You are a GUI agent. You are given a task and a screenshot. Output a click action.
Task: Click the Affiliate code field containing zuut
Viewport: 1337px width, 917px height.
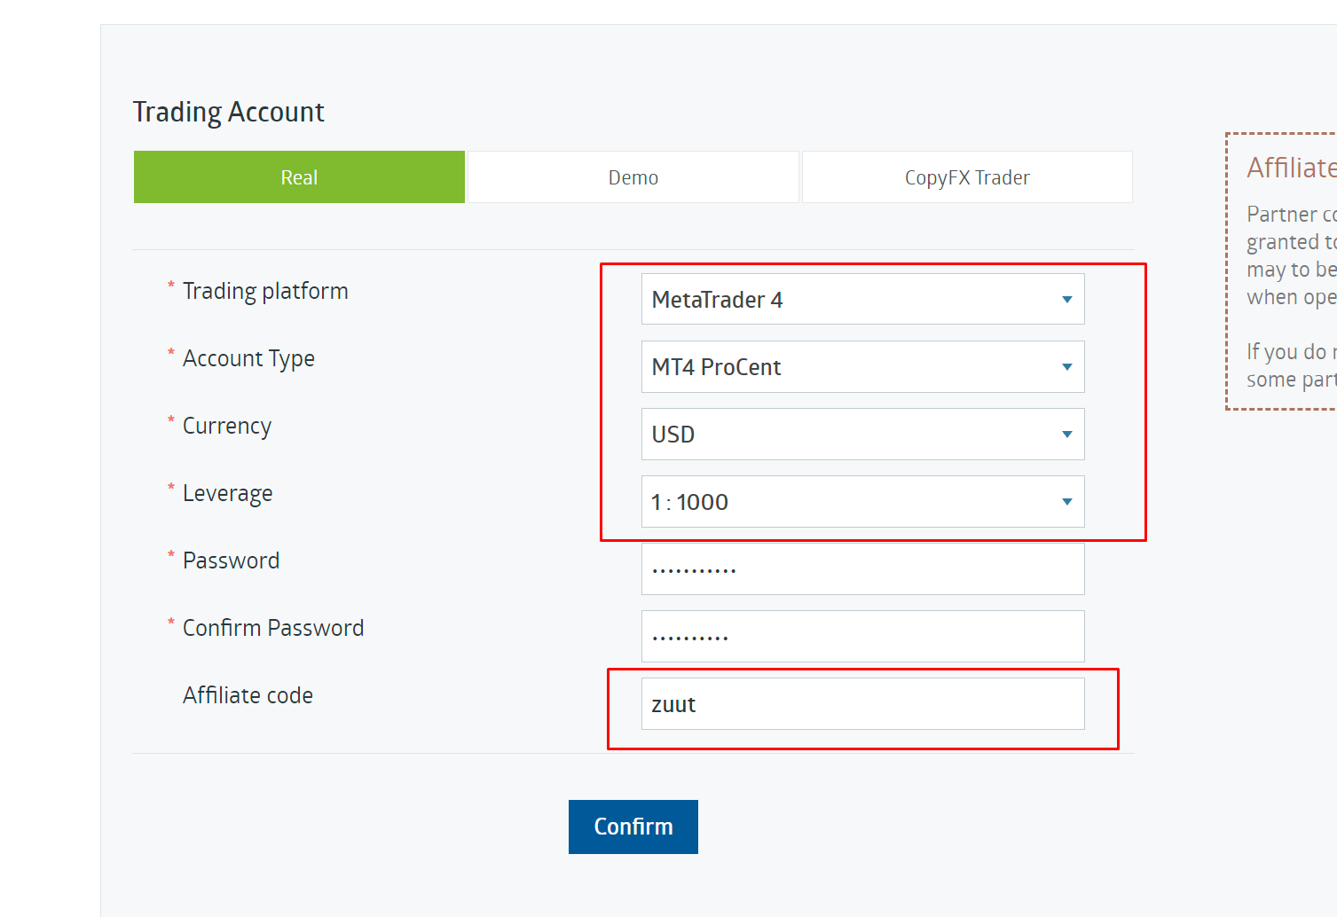tap(861, 704)
